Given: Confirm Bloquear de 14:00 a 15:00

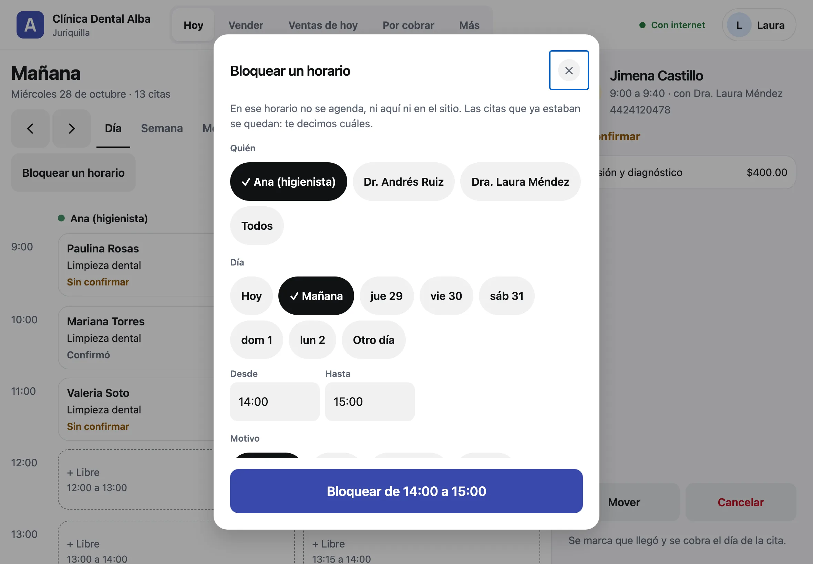Looking at the screenshot, I should (x=406, y=491).
